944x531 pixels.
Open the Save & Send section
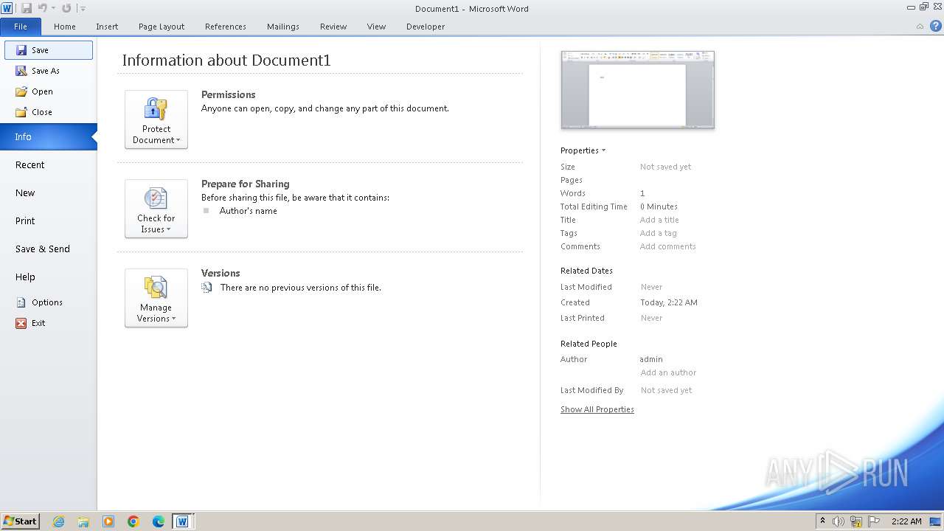[49, 249]
